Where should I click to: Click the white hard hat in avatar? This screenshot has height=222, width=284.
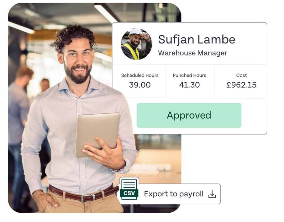pos(135,33)
